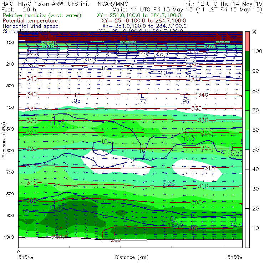This screenshot has width=264, height=264.
Task: Click the 60–70% light green colorbar segment
Action: (x=247, y=120)
